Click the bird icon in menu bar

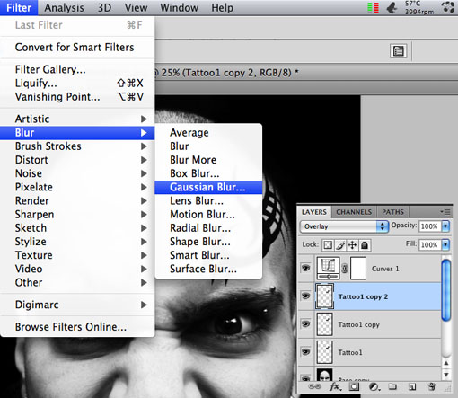pyautogui.click(x=392, y=8)
